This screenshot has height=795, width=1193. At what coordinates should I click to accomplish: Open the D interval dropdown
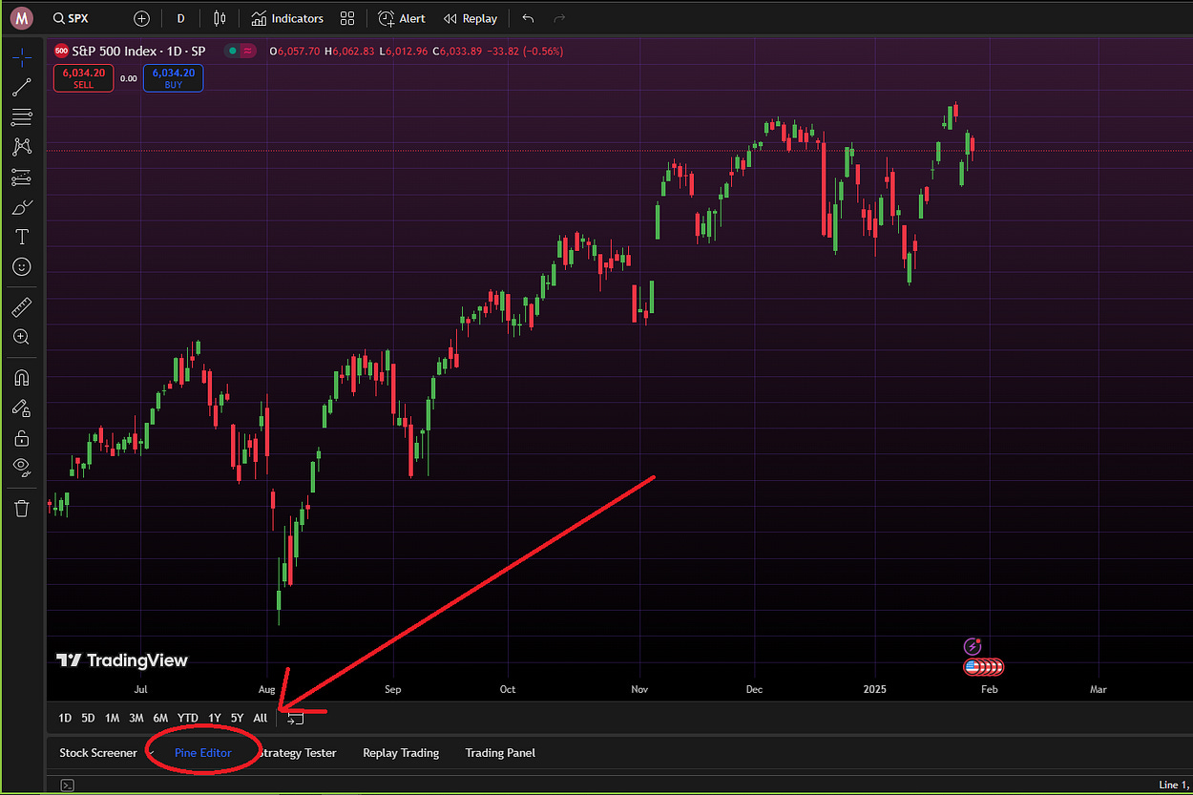click(180, 18)
